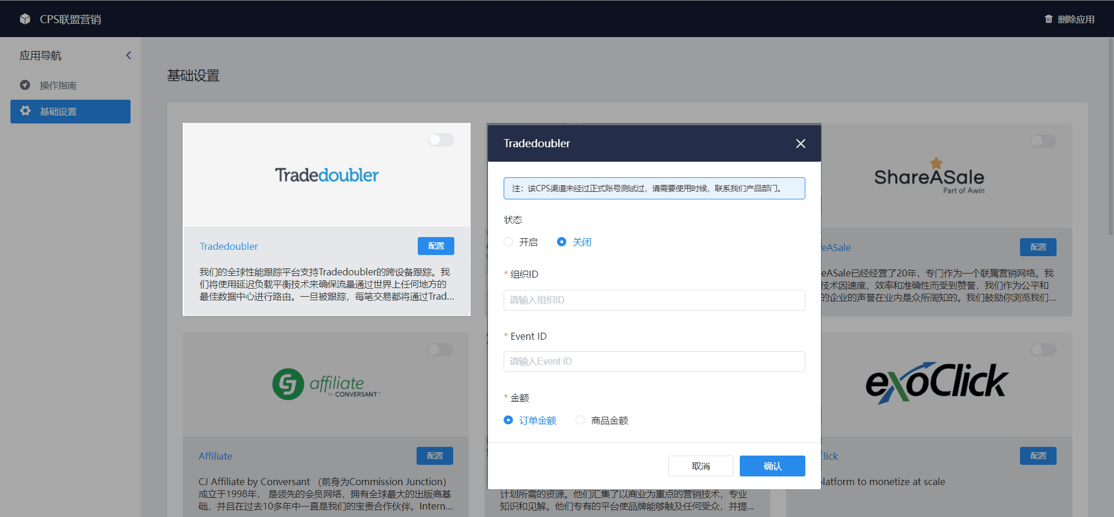Click the 取消 button
Viewport: 1114px width, 517px height.
[x=700, y=466]
